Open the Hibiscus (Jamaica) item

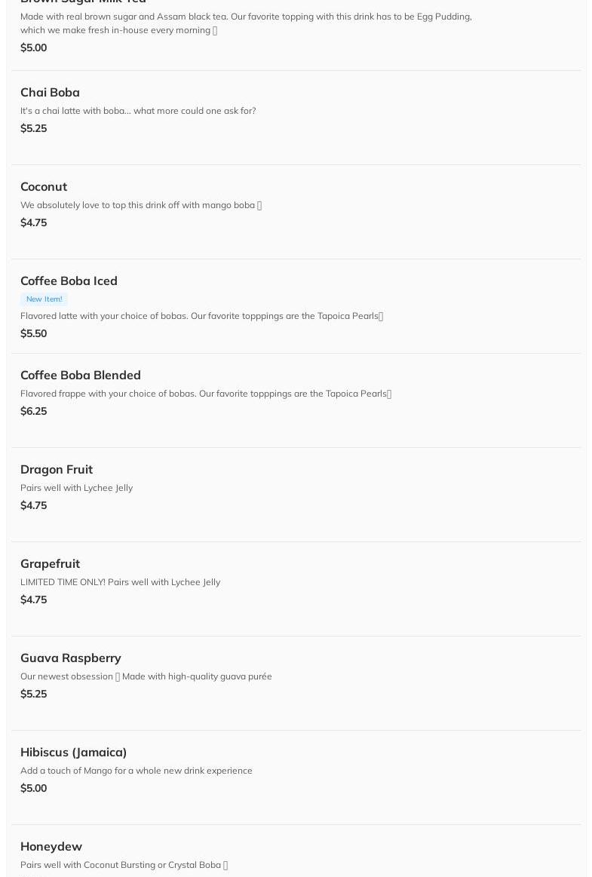(74, 753)
